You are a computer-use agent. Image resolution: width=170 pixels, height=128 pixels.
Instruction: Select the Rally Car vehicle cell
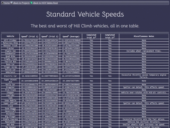point(10,85)
